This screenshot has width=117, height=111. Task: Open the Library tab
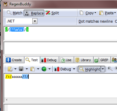pos(83,60)
